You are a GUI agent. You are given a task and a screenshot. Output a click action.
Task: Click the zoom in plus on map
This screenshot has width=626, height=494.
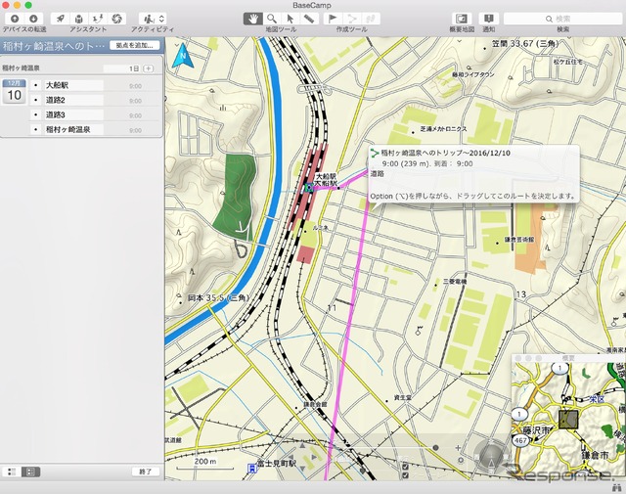[459, 448]
